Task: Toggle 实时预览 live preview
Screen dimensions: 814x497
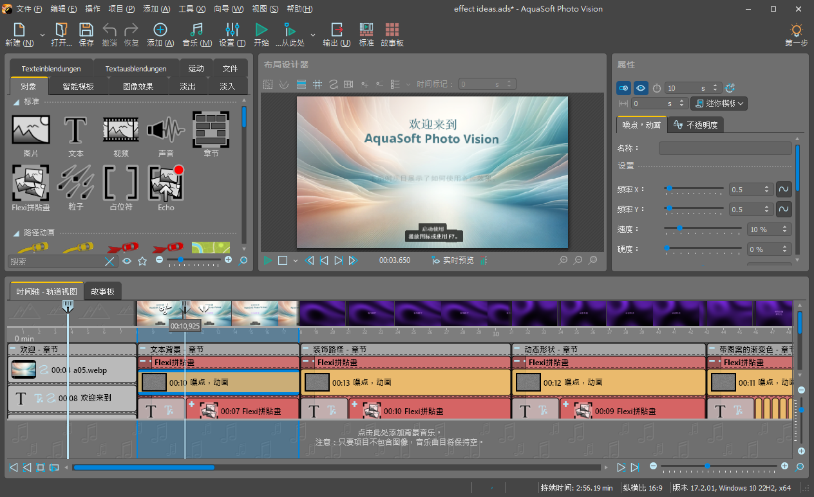Action: [x=453, y=260]
